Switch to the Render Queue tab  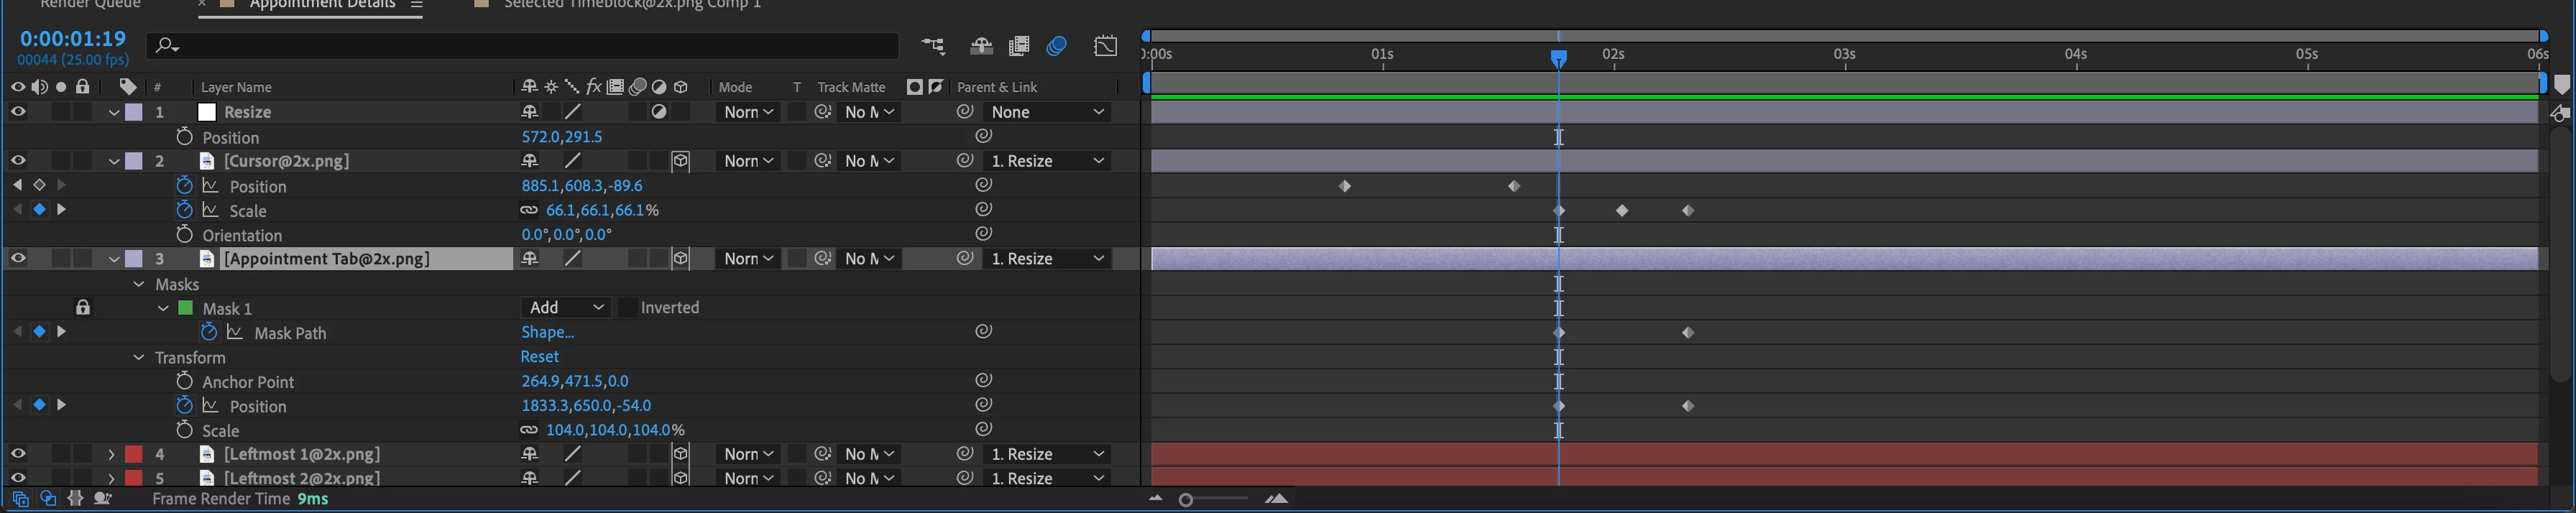[91, 4]
